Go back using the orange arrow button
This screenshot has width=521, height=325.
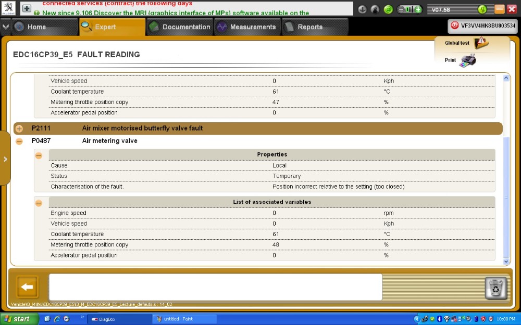[x=28, y=287]
